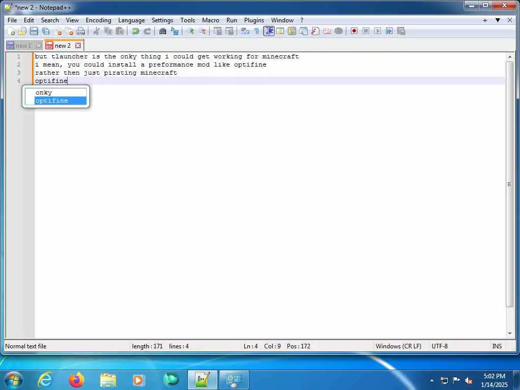The width and height of the screenshot is (520, 390).
Task: Open the User Defined Language dialog icon
Action: click(280, 31)
